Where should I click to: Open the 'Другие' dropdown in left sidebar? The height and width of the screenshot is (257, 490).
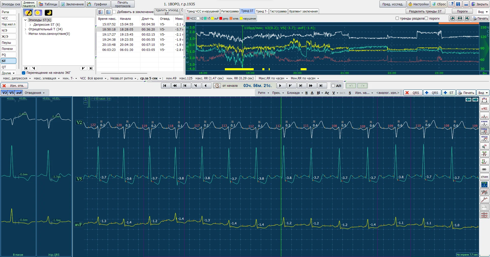click(8, 73)
